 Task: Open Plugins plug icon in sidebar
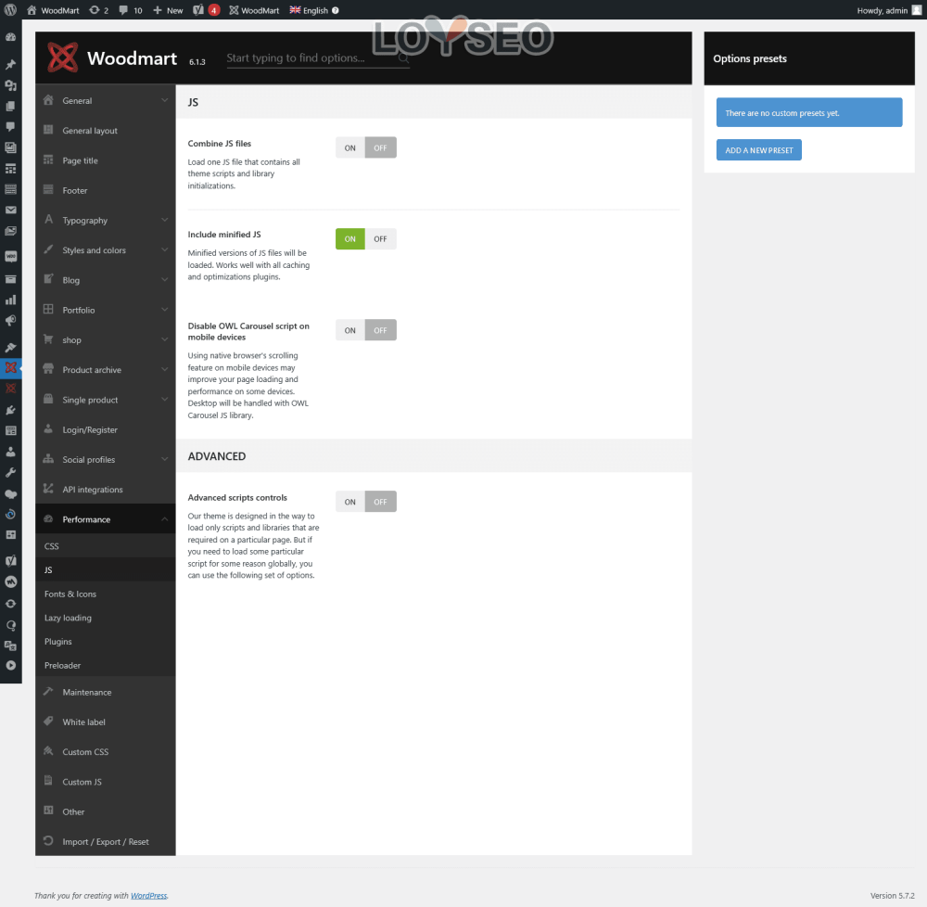tap(10, 410)
